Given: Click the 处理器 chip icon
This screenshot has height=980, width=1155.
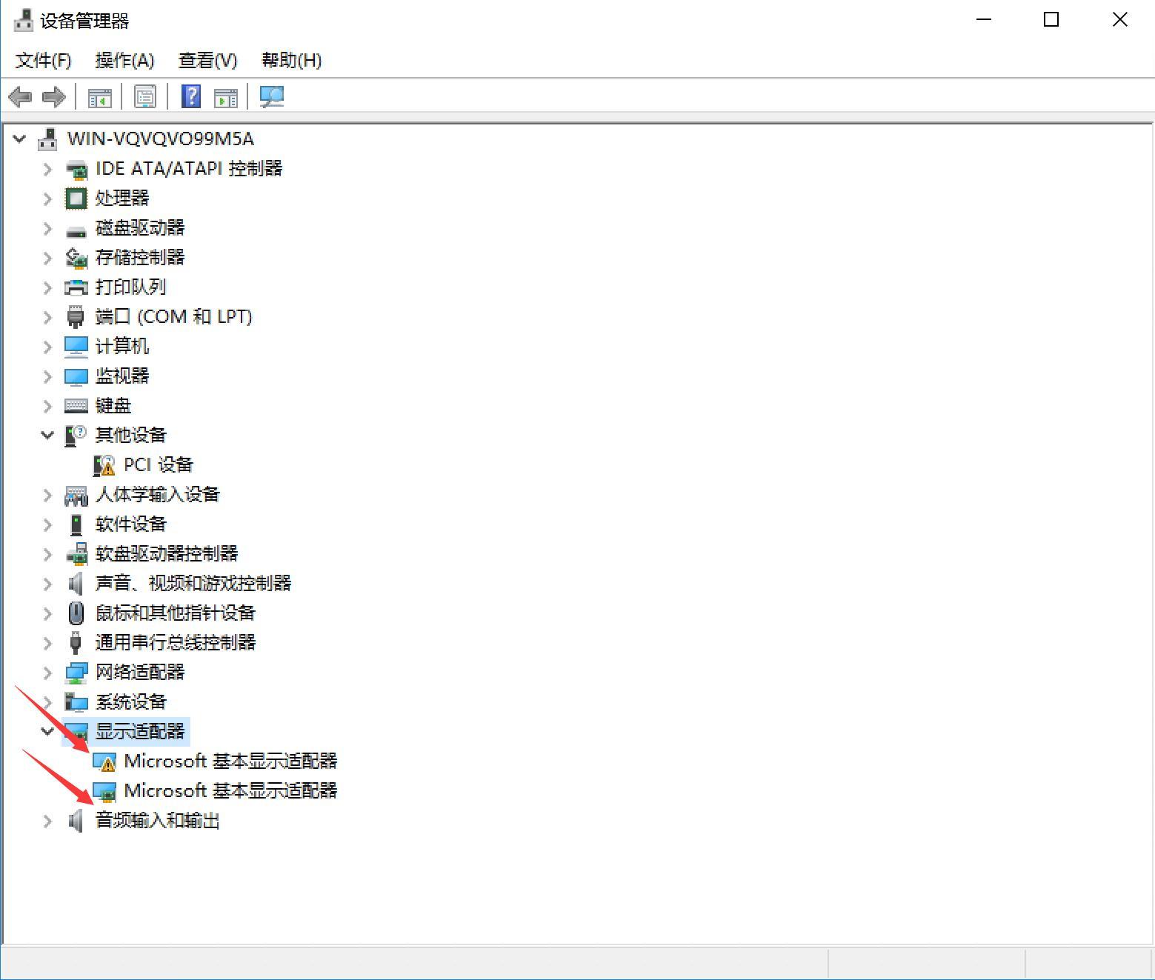Looking at the screenshot, I should [76, 199].
